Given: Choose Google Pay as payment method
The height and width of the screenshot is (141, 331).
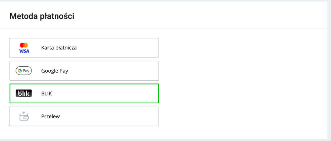Looking at the screenshot, I should point(84,71).
